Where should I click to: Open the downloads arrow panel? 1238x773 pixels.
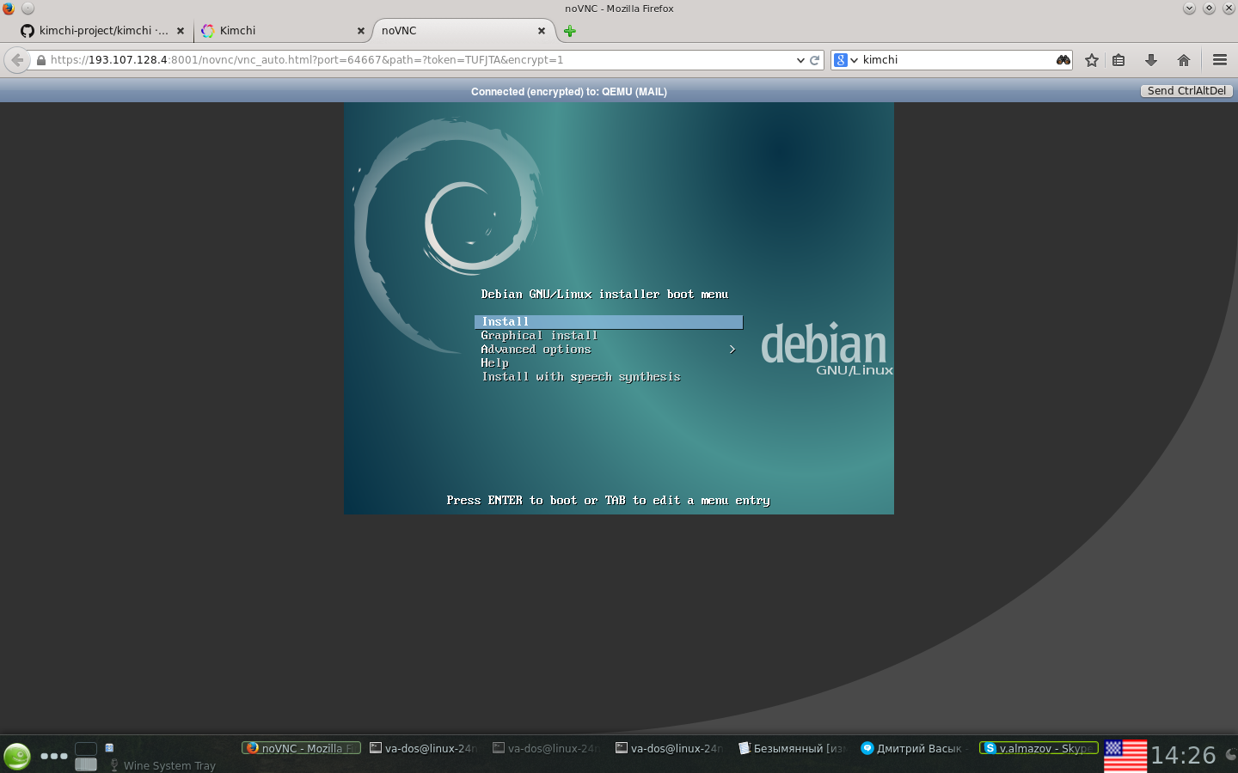coord(1151,60)
